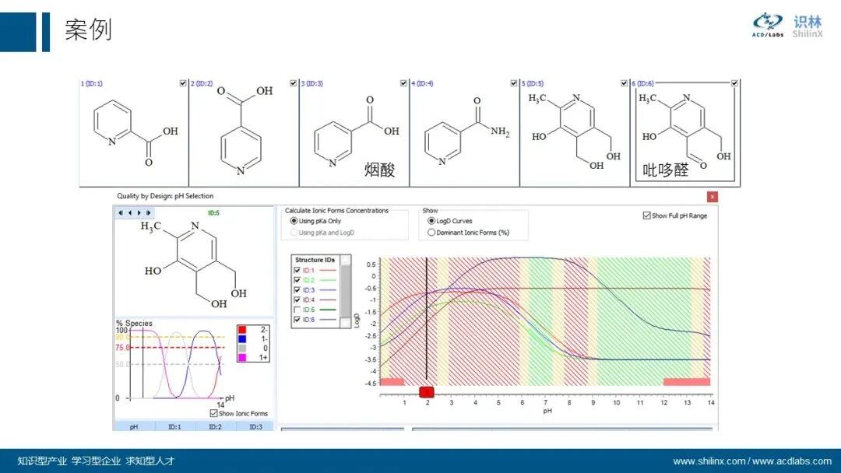Hide the ID:3 curve in Structure IDs list
Image resolution: width=841 pixels, height=473 pixels.
point(297,290)
